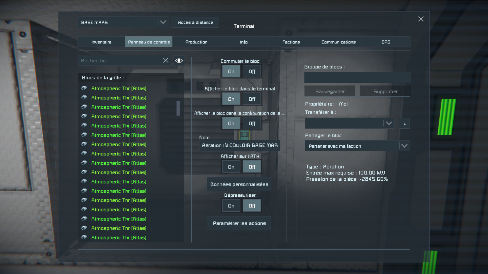The width and height of the screenshot is (488, 274).
Task: Click Paramétrer les actions button
Action: pyautogui.click(x=239, y=223)
